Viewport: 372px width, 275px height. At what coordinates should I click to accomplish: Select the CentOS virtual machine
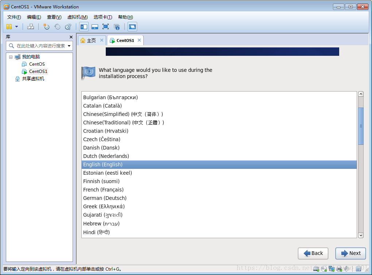[x=37, y=64]
